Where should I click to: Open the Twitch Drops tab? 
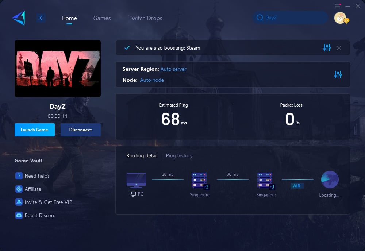(x=146, y=18)
